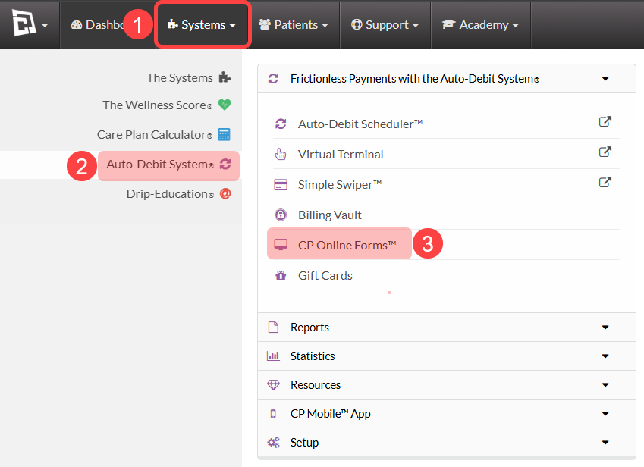Expand the Setup section arrow
The width and height of the screenshot is (644, 467).
tap(605, 443)
